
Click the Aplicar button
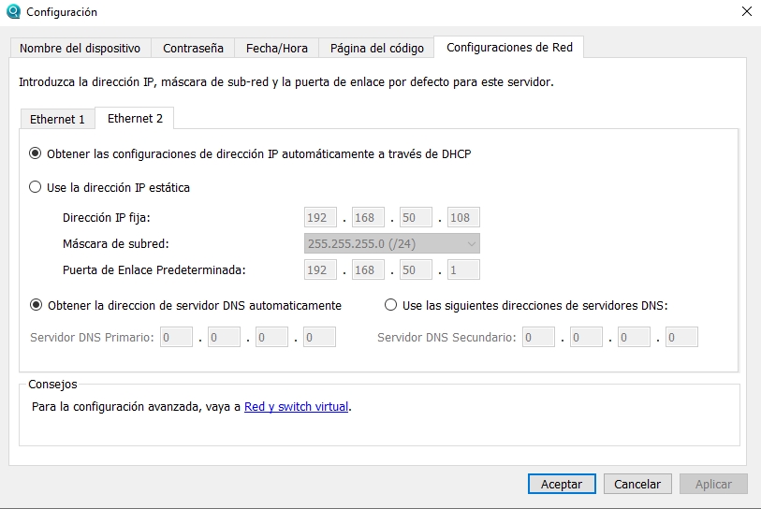click(713, 484)
